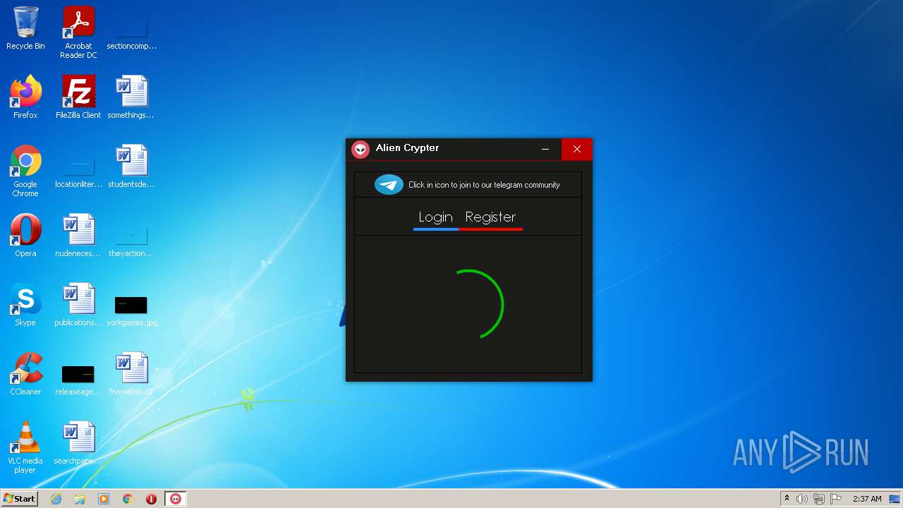The image size is (903, 508).
Task: Open the volume control in tray
Action: pos(802,499)
